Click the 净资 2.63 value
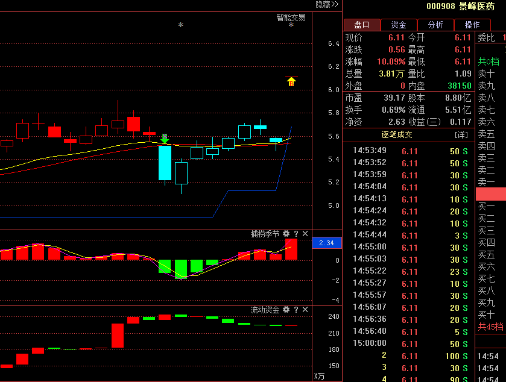Viewport: 506px width, 382px height. [x=397, y=122]
